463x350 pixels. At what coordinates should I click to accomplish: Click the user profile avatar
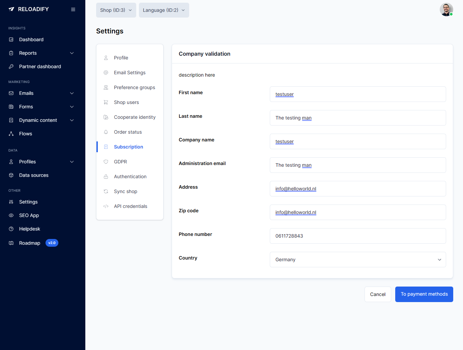tap(446, 9)
